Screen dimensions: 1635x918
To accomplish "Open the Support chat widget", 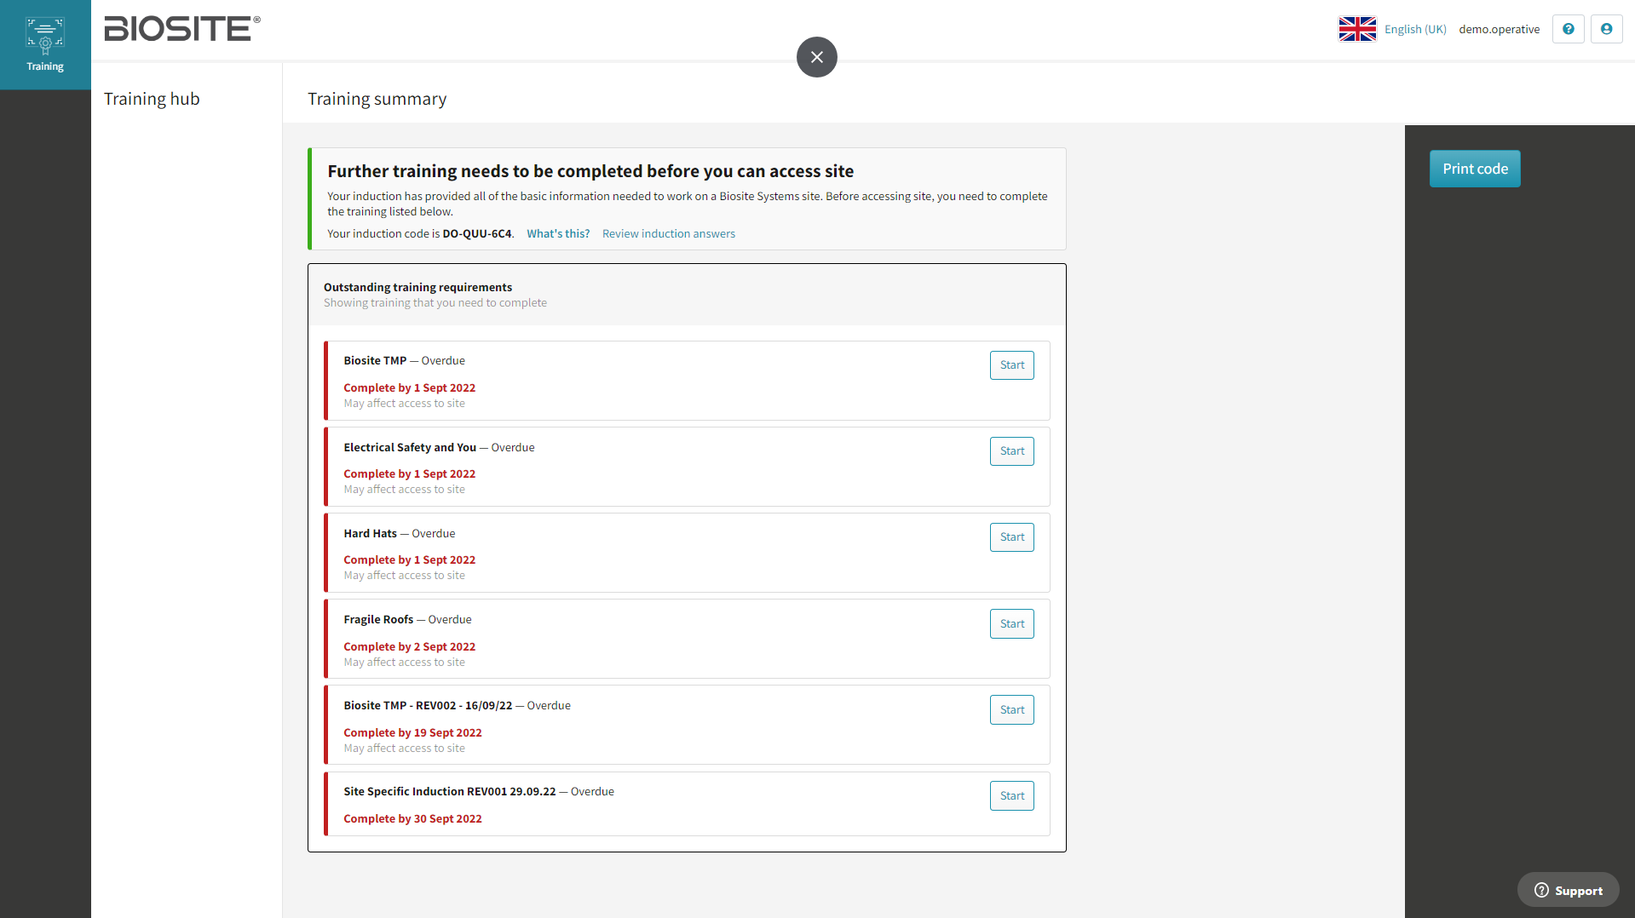I will pos(1568,890).
